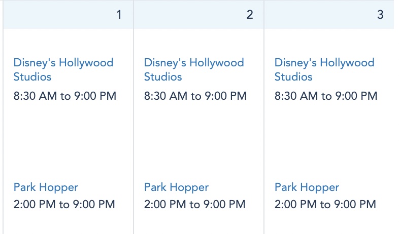
Task: Open Disney's Hollywood Studios link for day 2
Action: 193,69
